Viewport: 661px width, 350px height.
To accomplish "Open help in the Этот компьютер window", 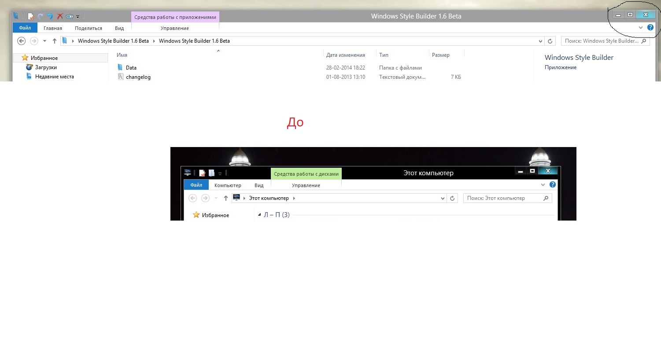I will [x=553, y=185].
